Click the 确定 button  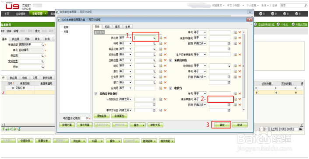coord(222,125)
